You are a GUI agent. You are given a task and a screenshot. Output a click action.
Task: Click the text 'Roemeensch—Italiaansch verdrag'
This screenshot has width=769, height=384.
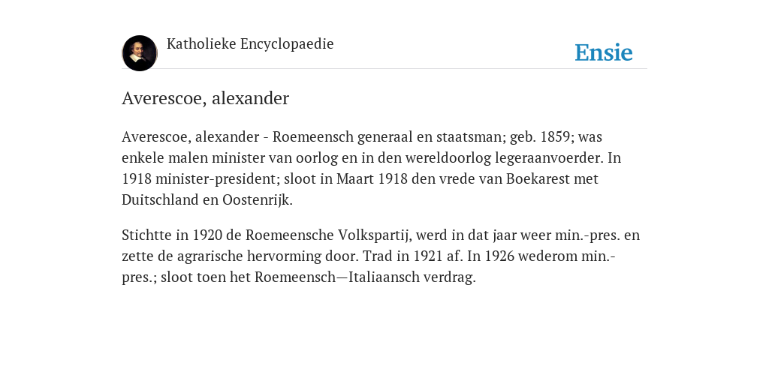click(x=364, y=277)
